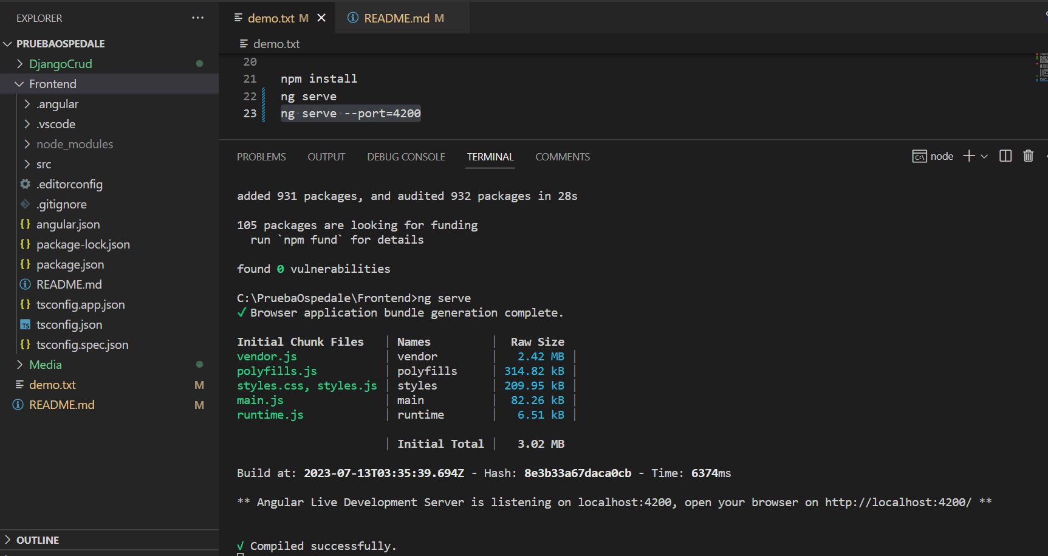Split the terminal panel
The image size is (1048, 556).
[x=1005, y=156]
